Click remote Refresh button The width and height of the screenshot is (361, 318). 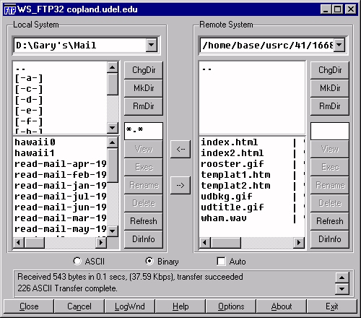point(330,221)
